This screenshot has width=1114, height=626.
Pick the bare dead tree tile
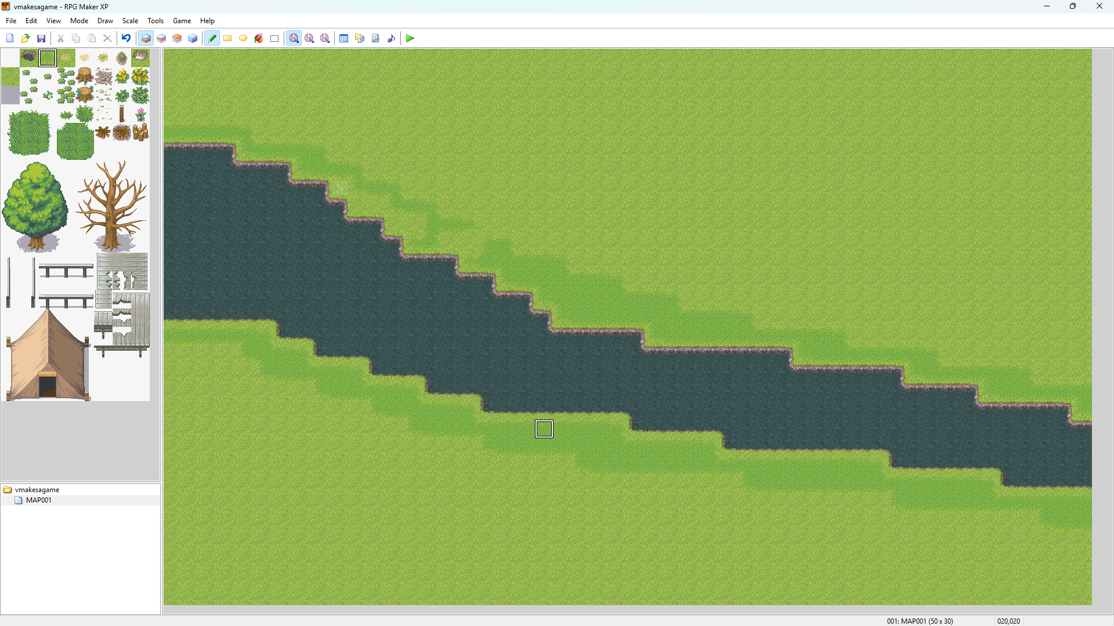click(111, 206)
